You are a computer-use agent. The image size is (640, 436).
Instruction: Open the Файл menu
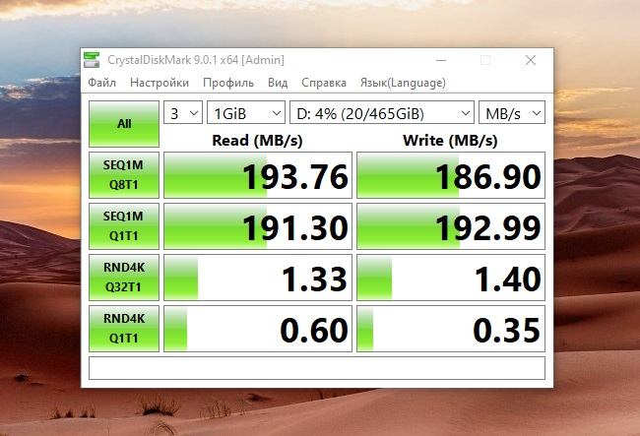click(102, 83)
